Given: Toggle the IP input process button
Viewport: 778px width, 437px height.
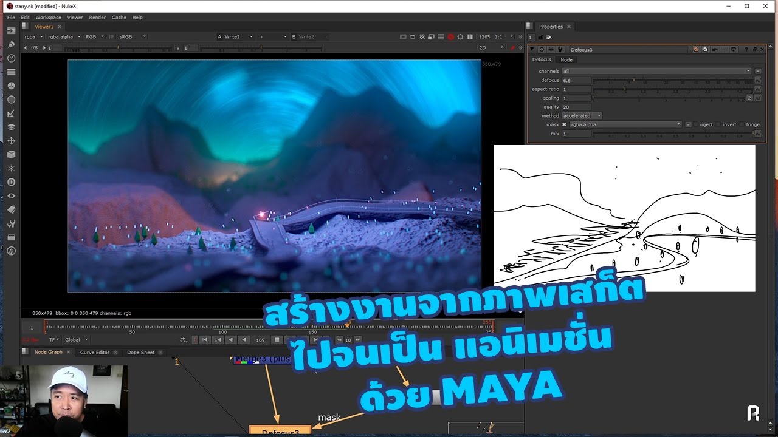Looking at the screenshot, I should (111, 37).
